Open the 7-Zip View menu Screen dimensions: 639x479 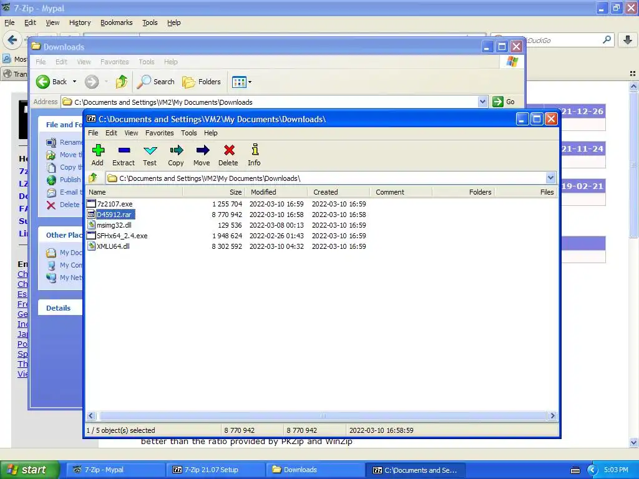(131, 133)
